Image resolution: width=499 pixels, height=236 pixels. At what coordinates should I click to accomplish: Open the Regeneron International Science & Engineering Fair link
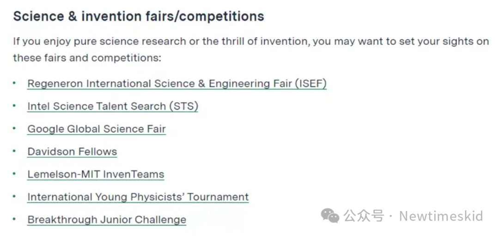coord(177,84)
